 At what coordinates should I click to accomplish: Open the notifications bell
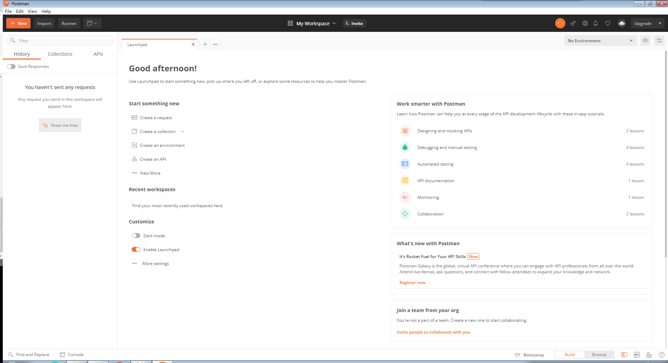[x=596, y=23]
